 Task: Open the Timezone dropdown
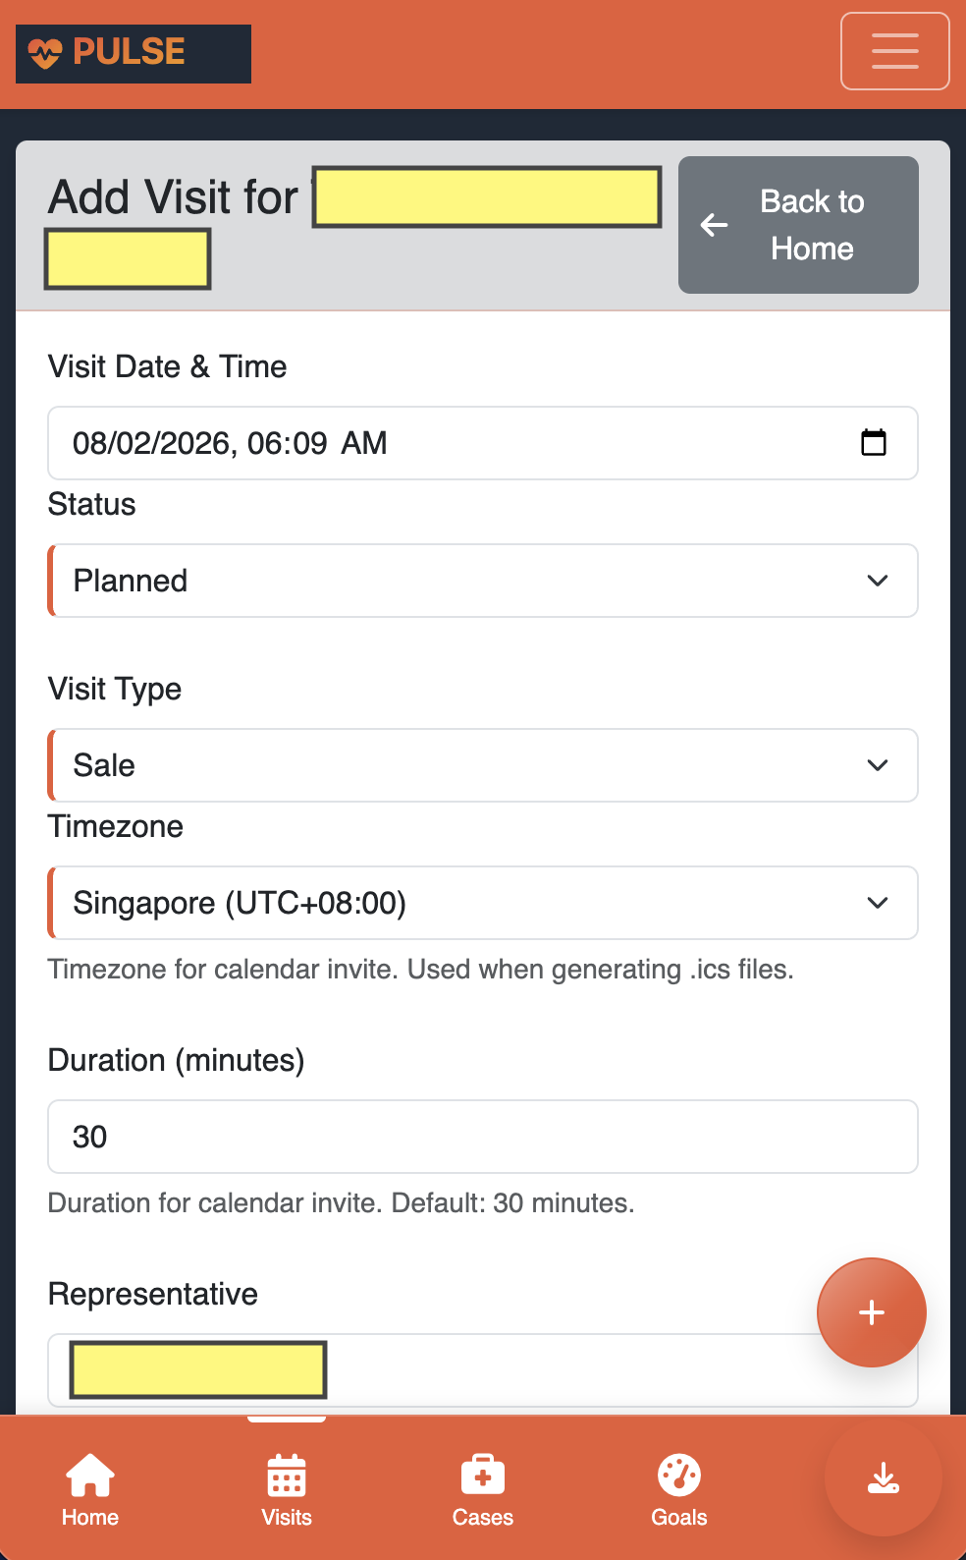tap(482, 903)
